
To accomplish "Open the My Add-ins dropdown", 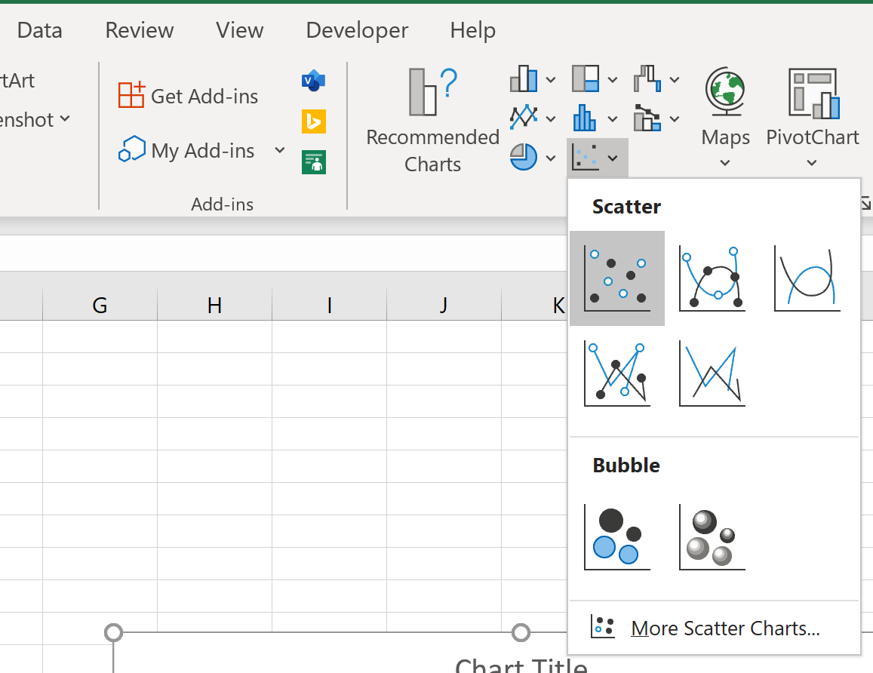I will click(x=279, y=150).
